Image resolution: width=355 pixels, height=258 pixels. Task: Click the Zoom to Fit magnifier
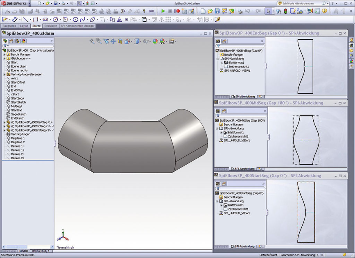pyautogui.click(x=92, y=41)
